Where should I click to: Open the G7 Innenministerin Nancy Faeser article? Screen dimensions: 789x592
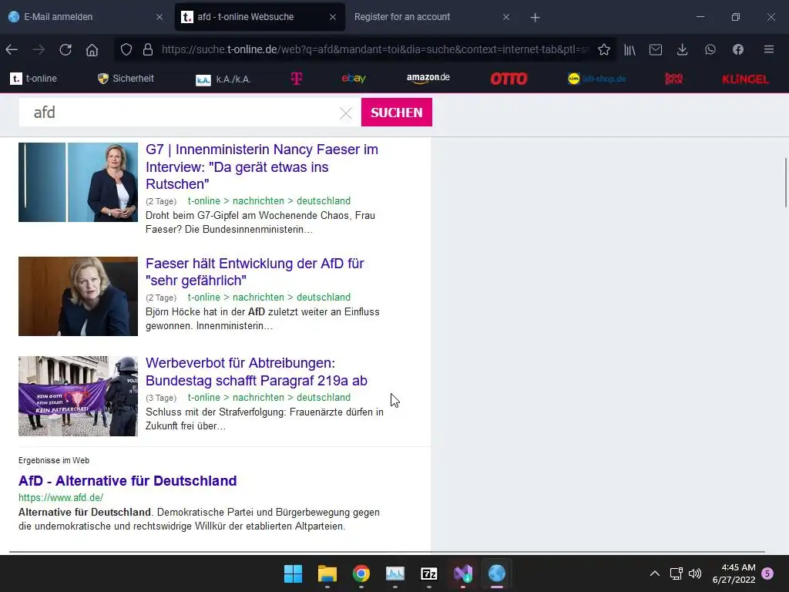tap(262, 166)
